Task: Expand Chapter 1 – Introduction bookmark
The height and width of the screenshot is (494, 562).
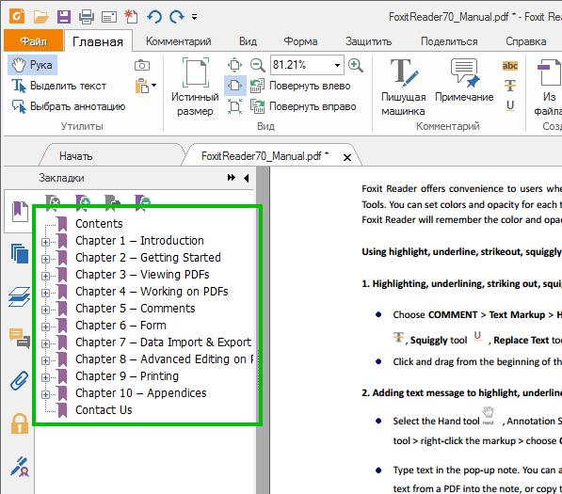Action: click(45, 242)
